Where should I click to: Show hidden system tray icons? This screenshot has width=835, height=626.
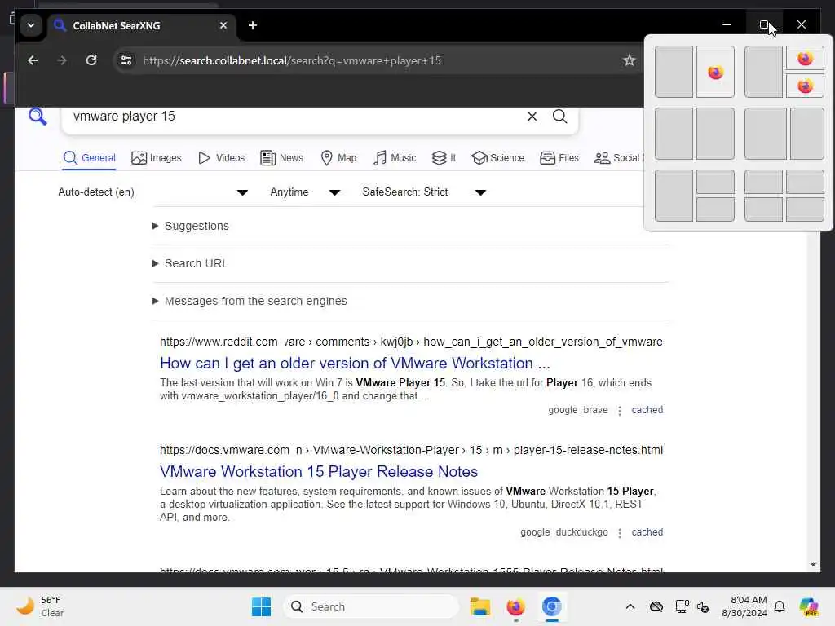click(x=630, y=606)
